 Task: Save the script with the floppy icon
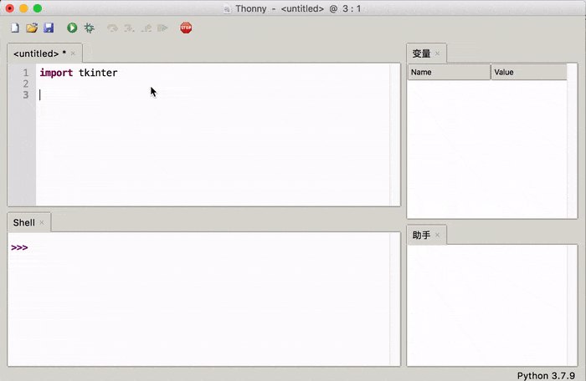click(49, 28)
